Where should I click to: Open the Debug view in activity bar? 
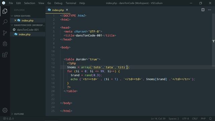tap(5, 44)
